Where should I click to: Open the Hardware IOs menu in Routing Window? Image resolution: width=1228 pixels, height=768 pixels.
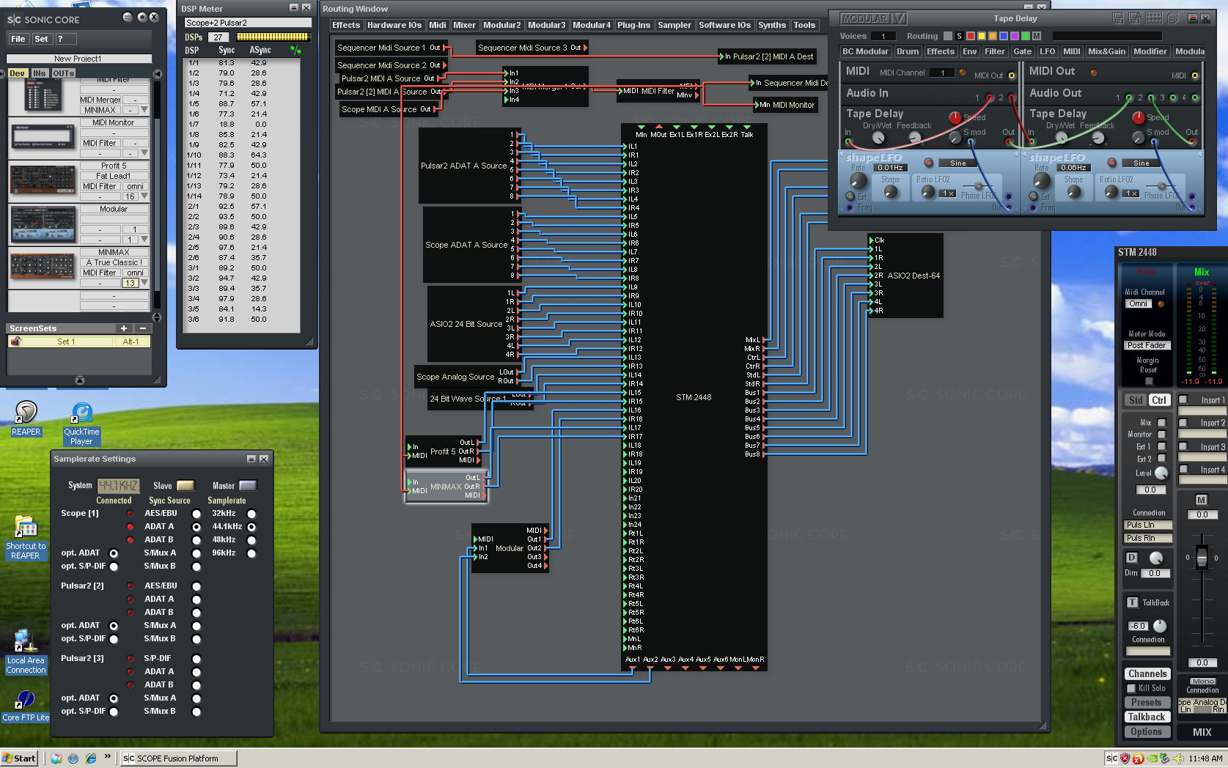(x=394, y=25)
